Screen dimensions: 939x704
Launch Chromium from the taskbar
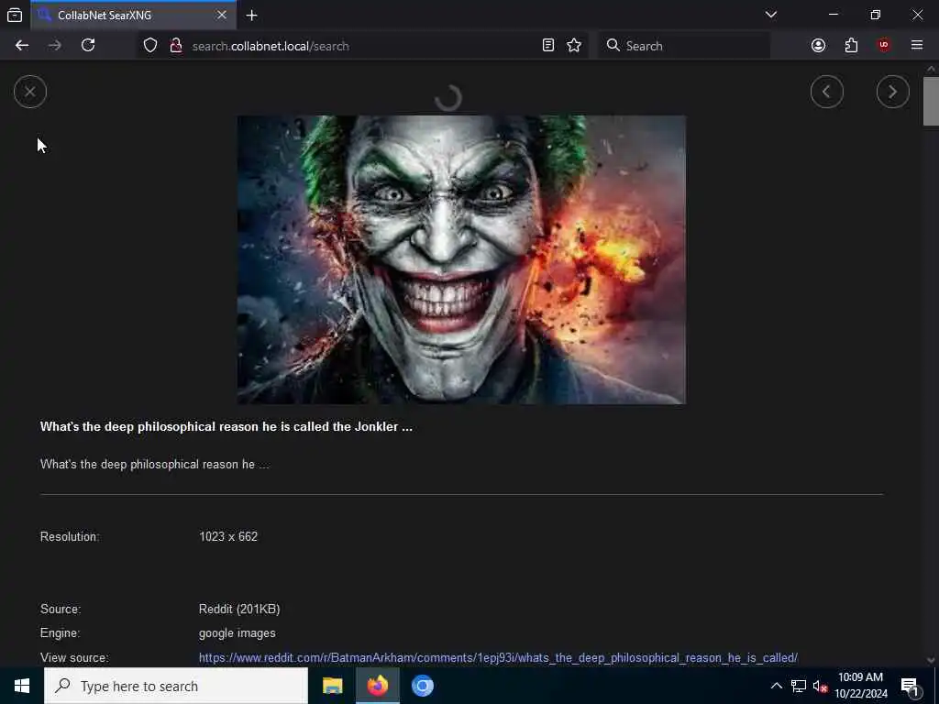click(422, 686)
